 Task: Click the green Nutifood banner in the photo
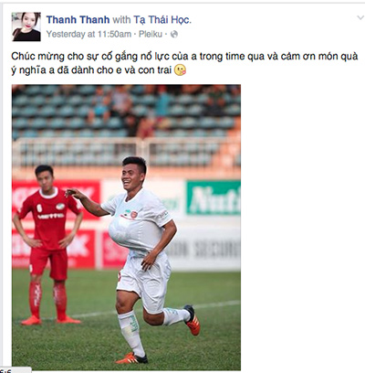(214, 197)
